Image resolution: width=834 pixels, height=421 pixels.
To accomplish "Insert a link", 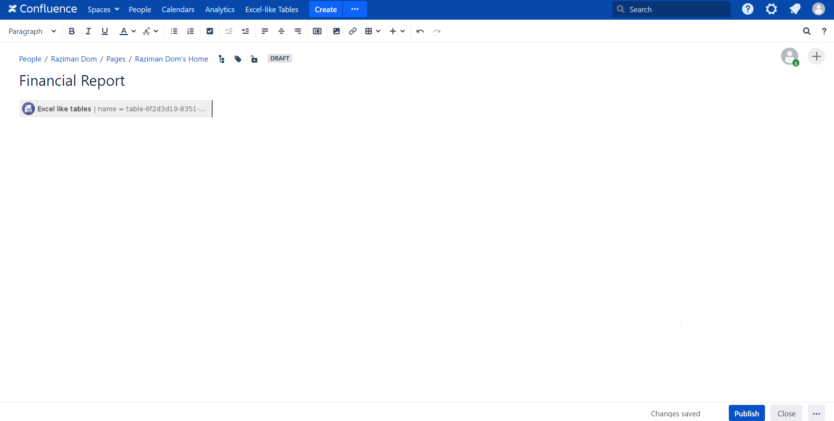I will [x=352, y=31].
